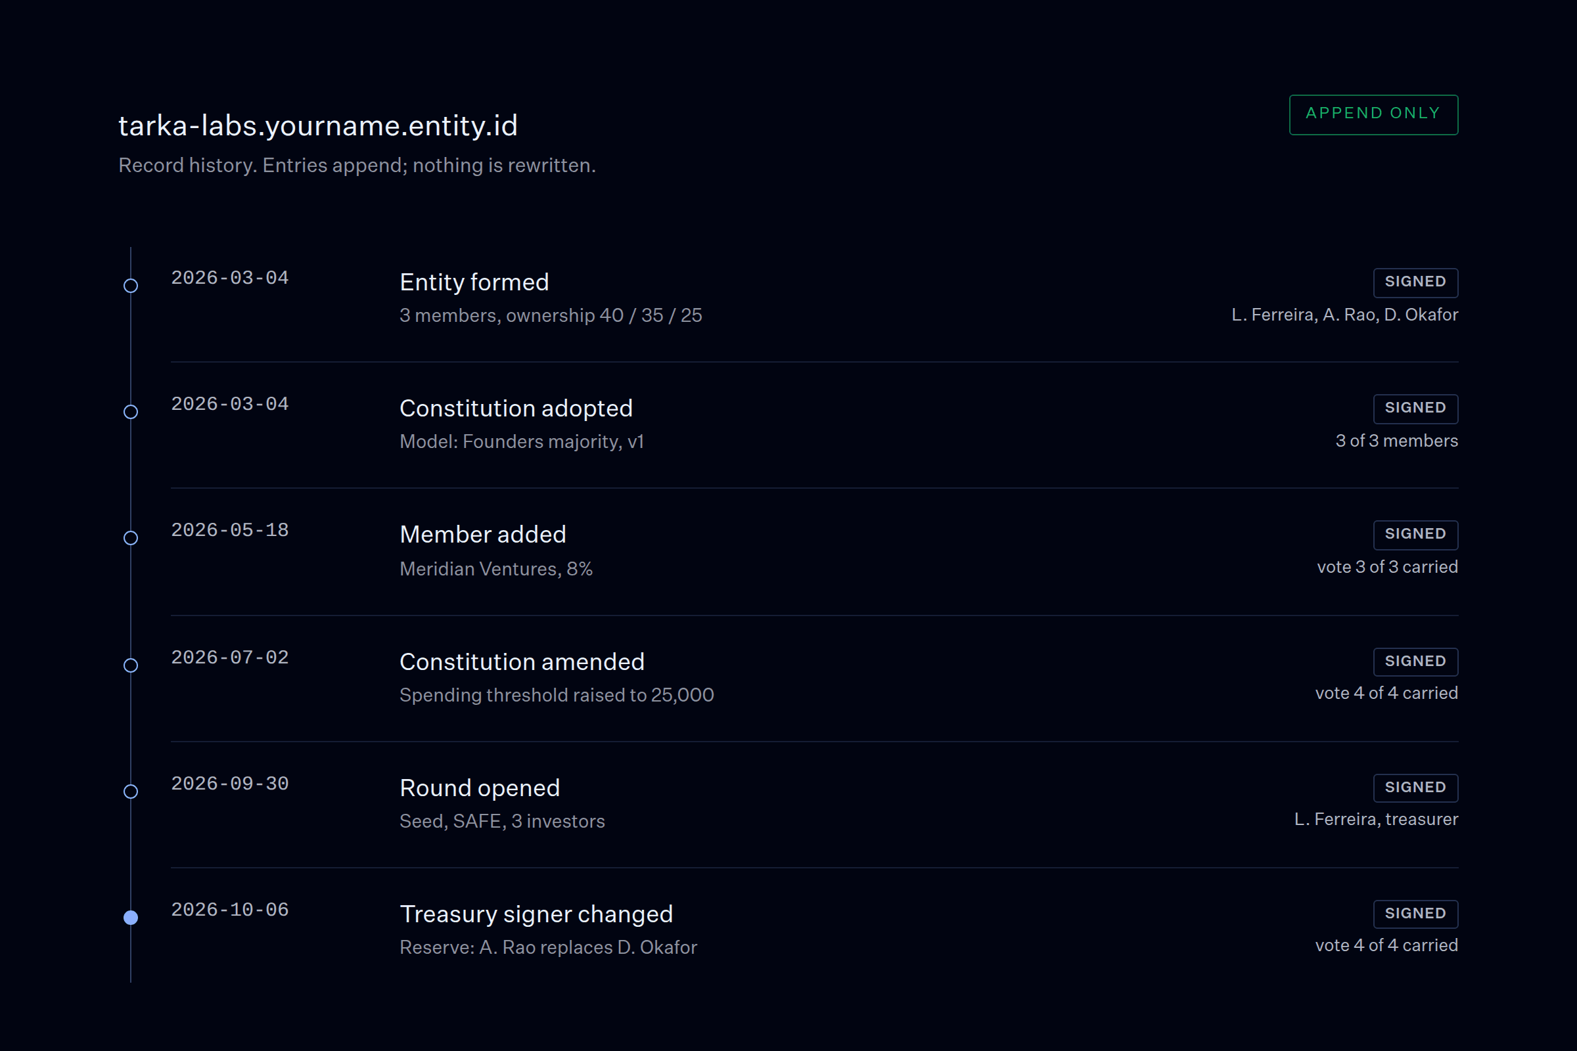Click '3 of 3 members' signature note
The image size is (1577, 1051).
[1397, 440]
